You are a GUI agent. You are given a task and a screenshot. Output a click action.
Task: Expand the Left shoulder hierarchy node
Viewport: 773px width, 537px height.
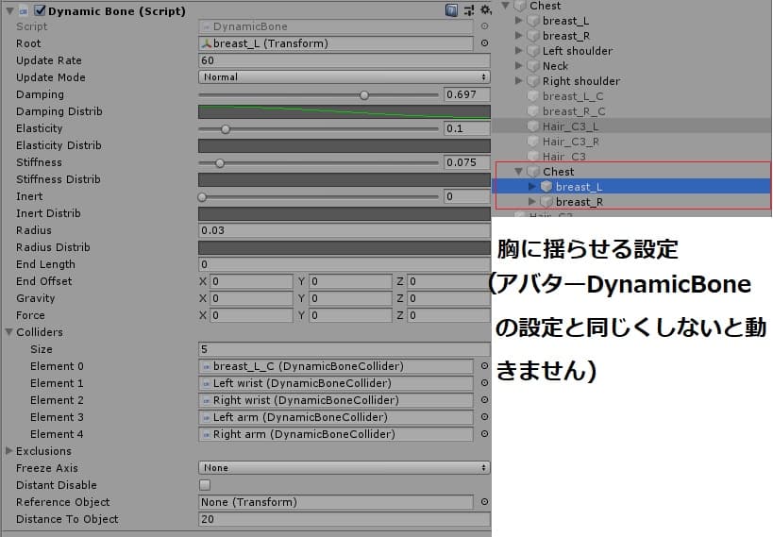[518, 50]
